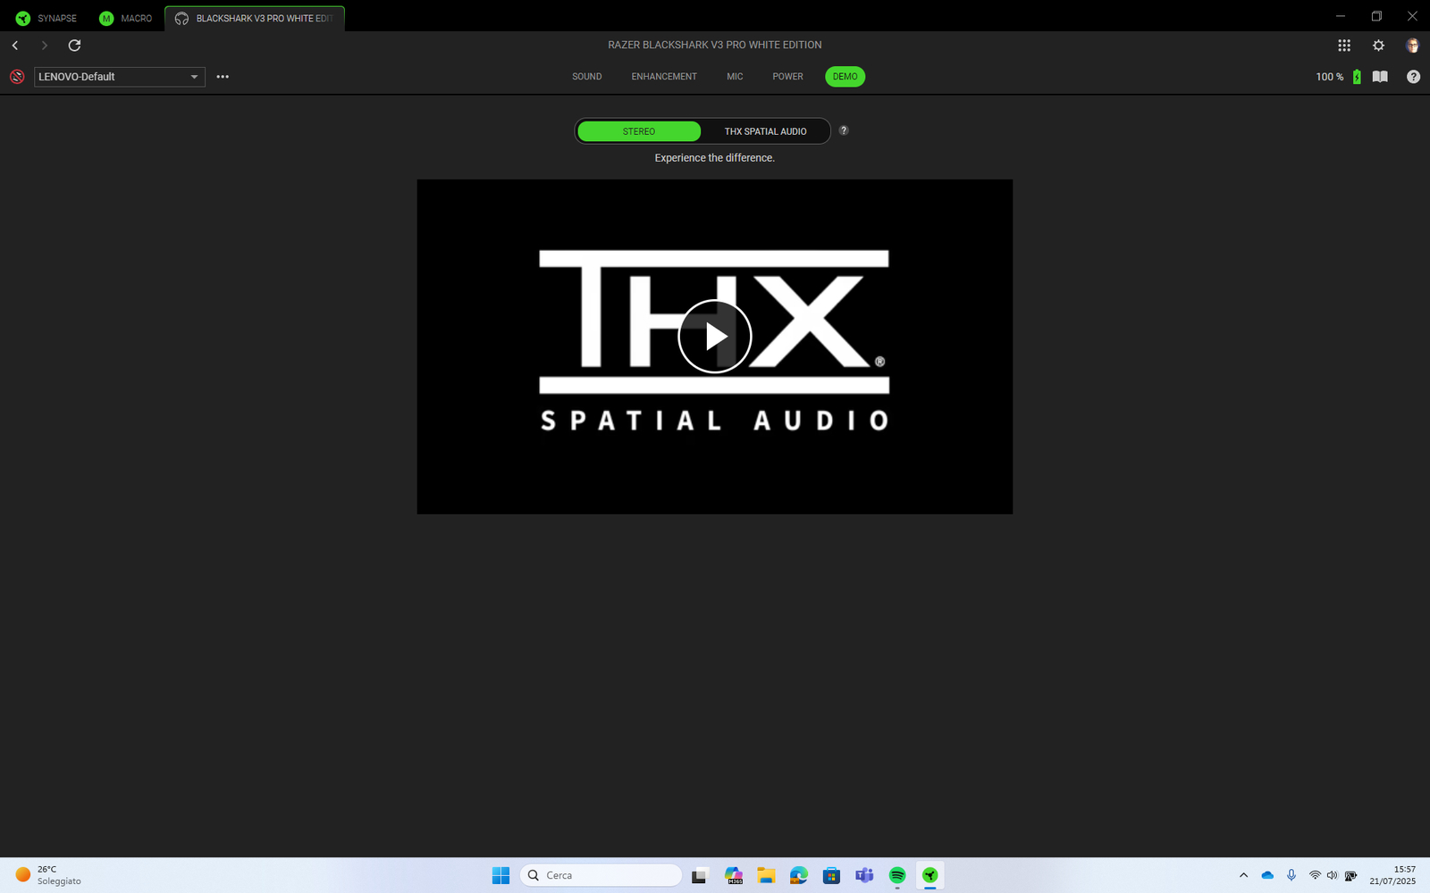Go forward to the next page

click(x=44, y=45)
